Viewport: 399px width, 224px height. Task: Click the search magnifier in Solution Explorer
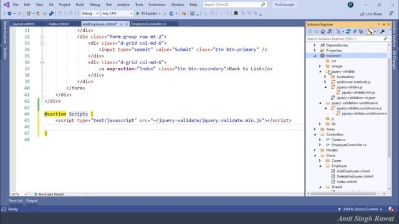pos(385,39)
